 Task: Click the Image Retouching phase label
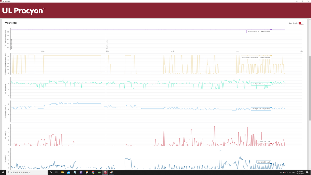pos(12,44)
